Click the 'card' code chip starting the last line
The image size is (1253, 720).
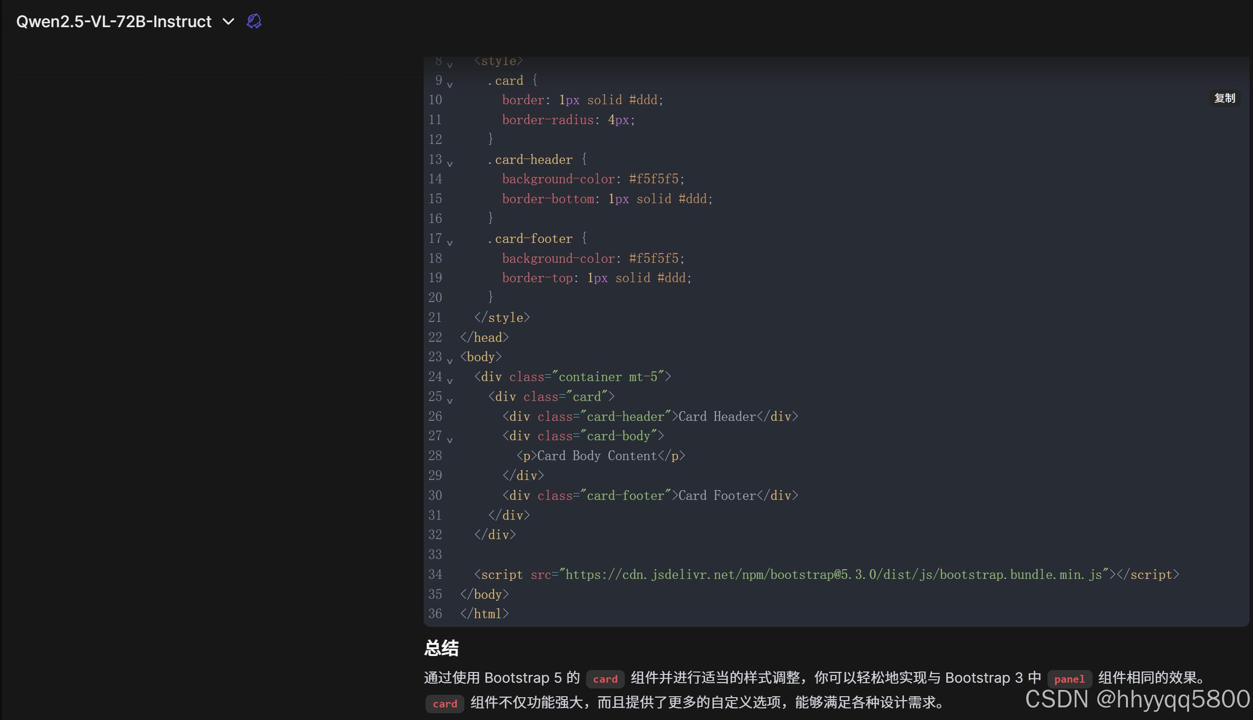coord(444,704)
